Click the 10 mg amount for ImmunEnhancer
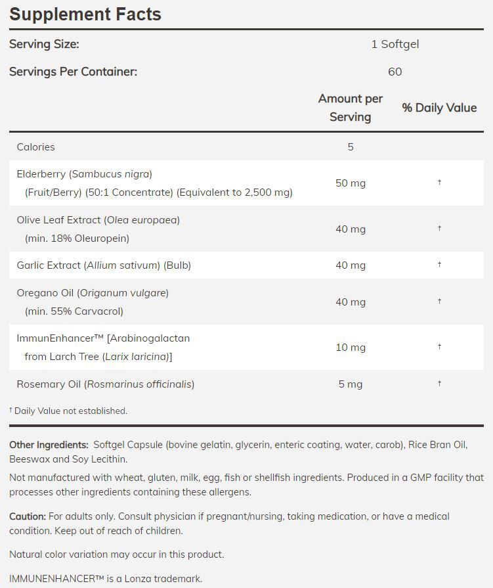This screenshot has width=493, height=588. [x=350, y=348]
